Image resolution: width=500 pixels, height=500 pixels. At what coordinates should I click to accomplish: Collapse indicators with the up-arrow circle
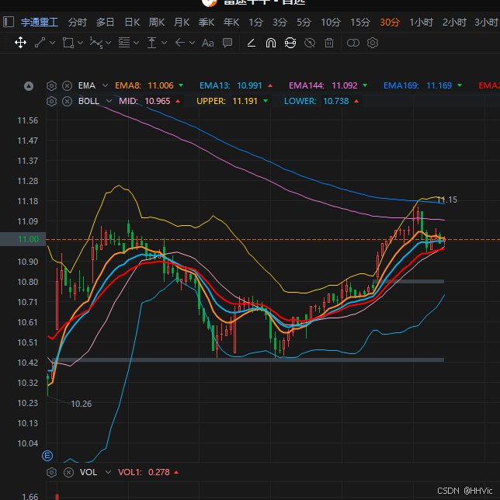[x=29, y=85]
